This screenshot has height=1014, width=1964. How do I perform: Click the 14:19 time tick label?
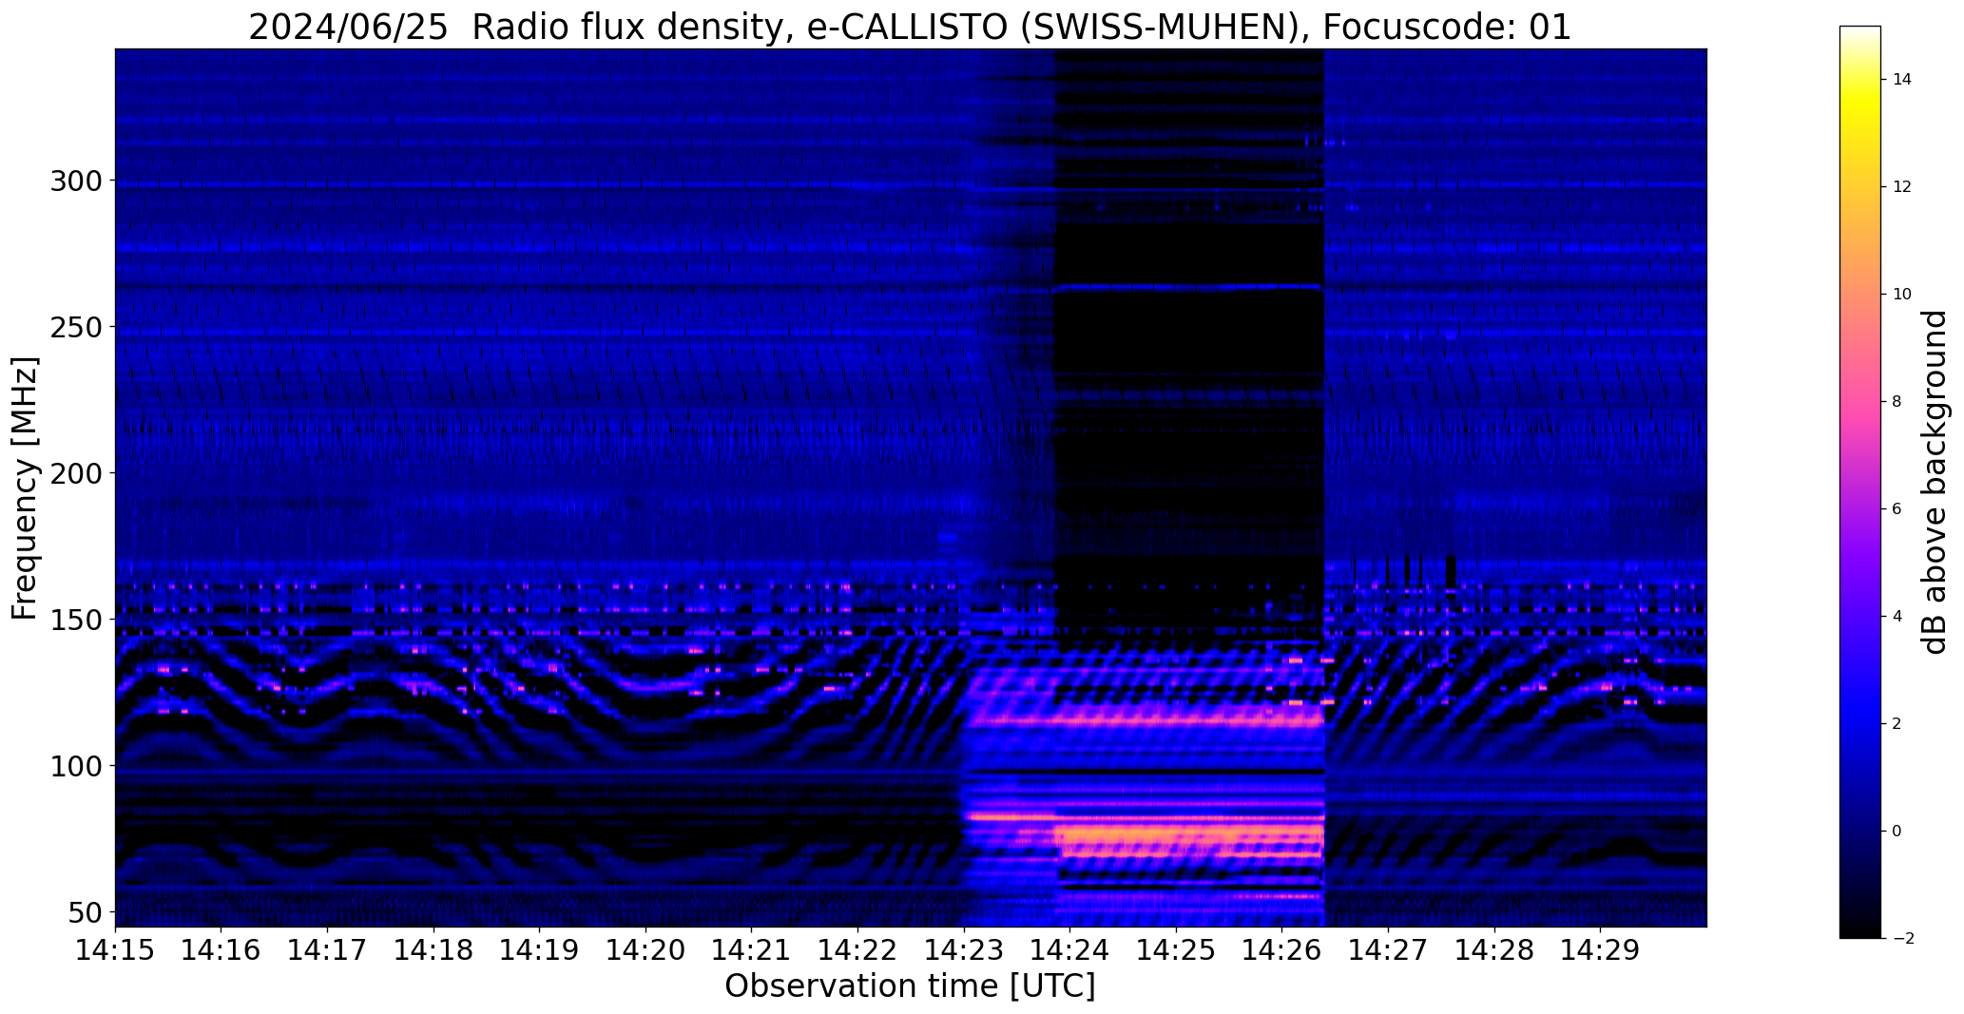tap(540, 950)
